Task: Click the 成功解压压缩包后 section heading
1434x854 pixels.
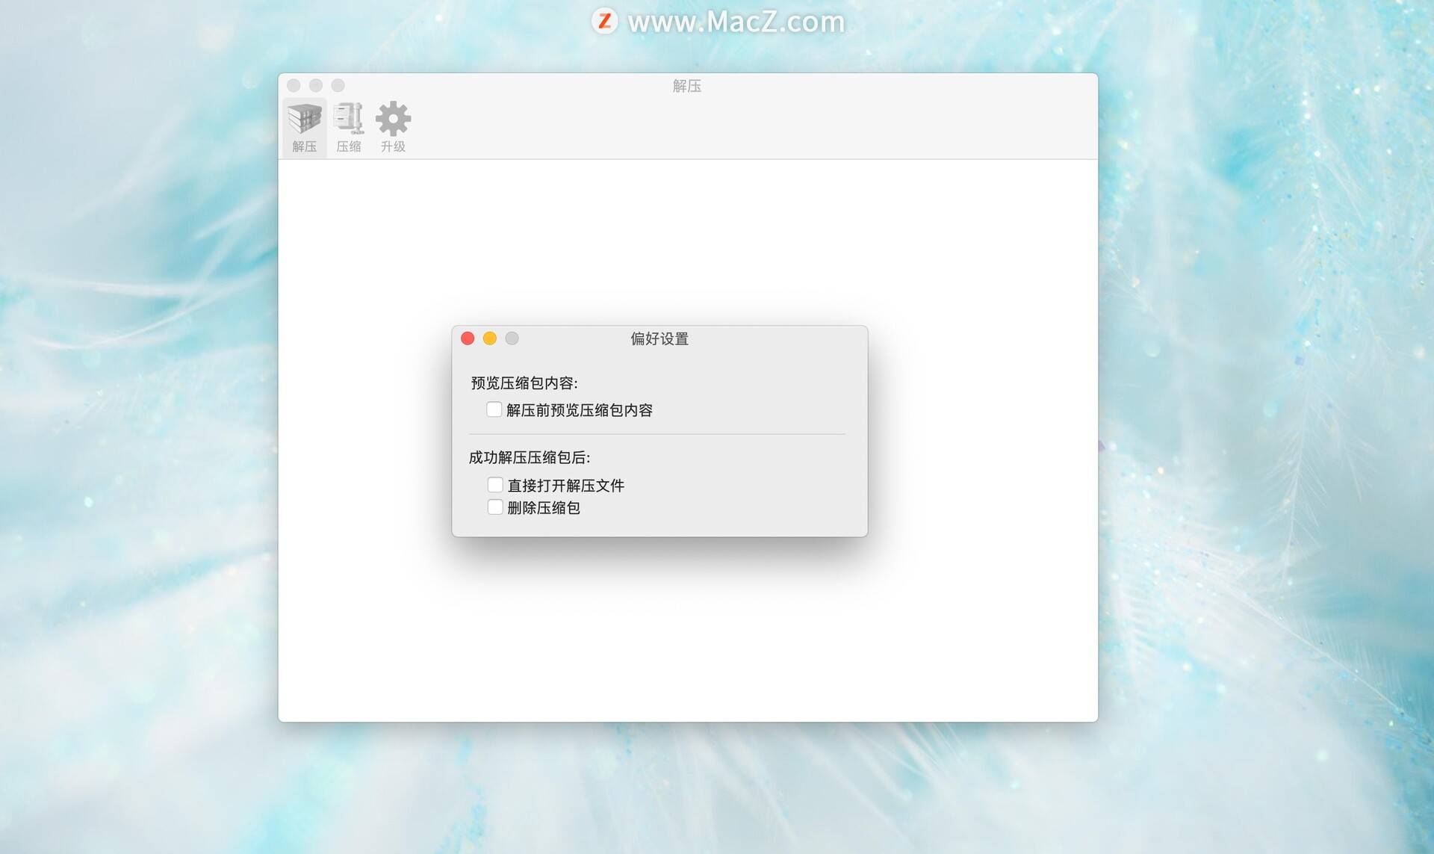Action: click(x=529, y=457)
